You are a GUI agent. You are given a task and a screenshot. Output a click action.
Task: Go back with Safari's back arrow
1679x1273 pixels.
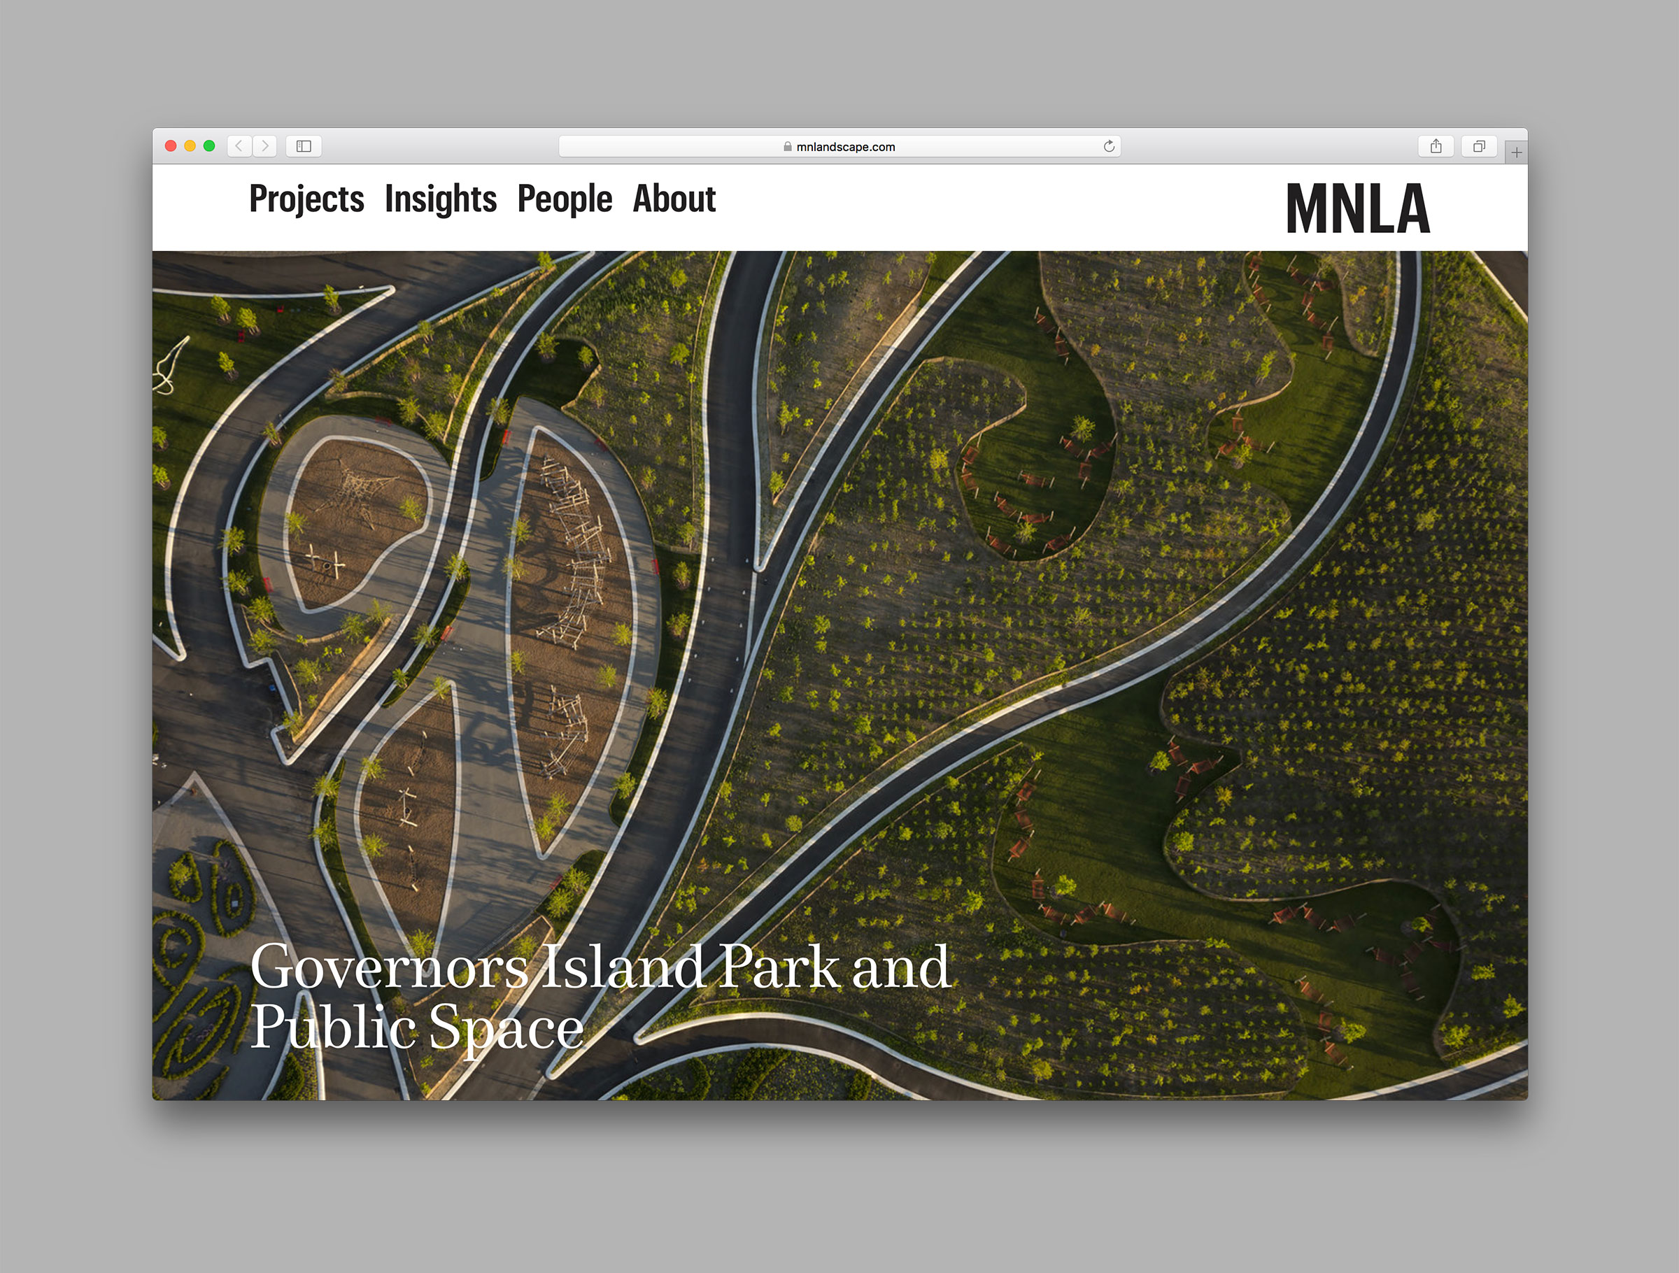[x=239, y=146]
